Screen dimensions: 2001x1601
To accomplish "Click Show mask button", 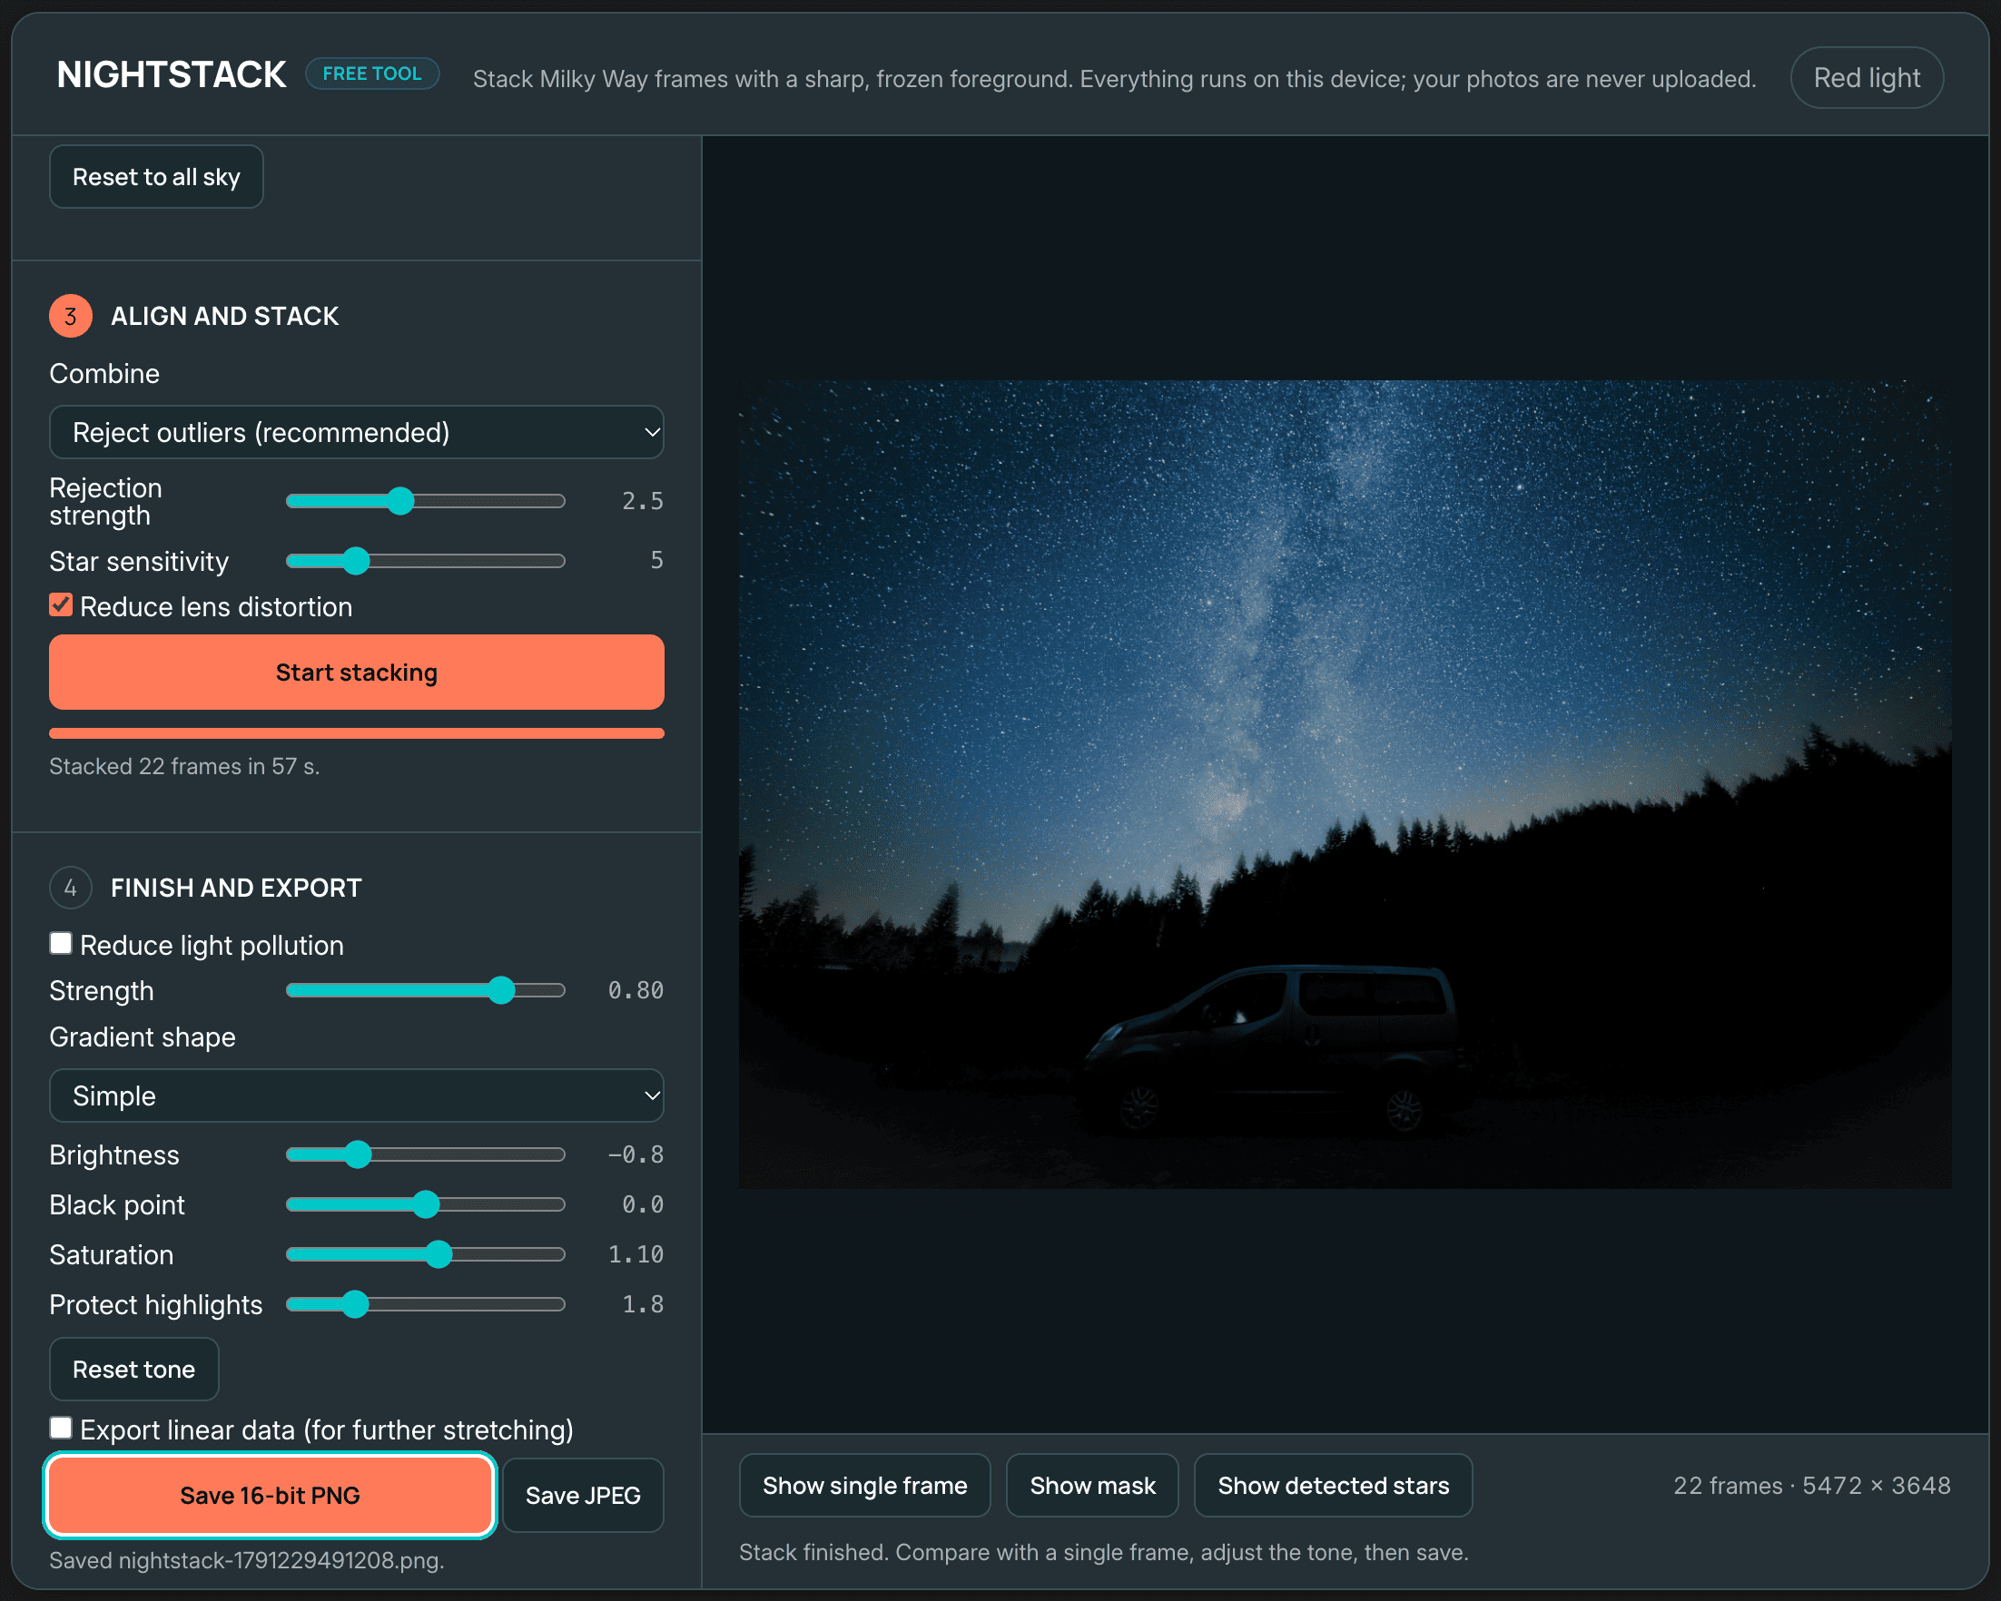I will click(x=1092, y=1485).
